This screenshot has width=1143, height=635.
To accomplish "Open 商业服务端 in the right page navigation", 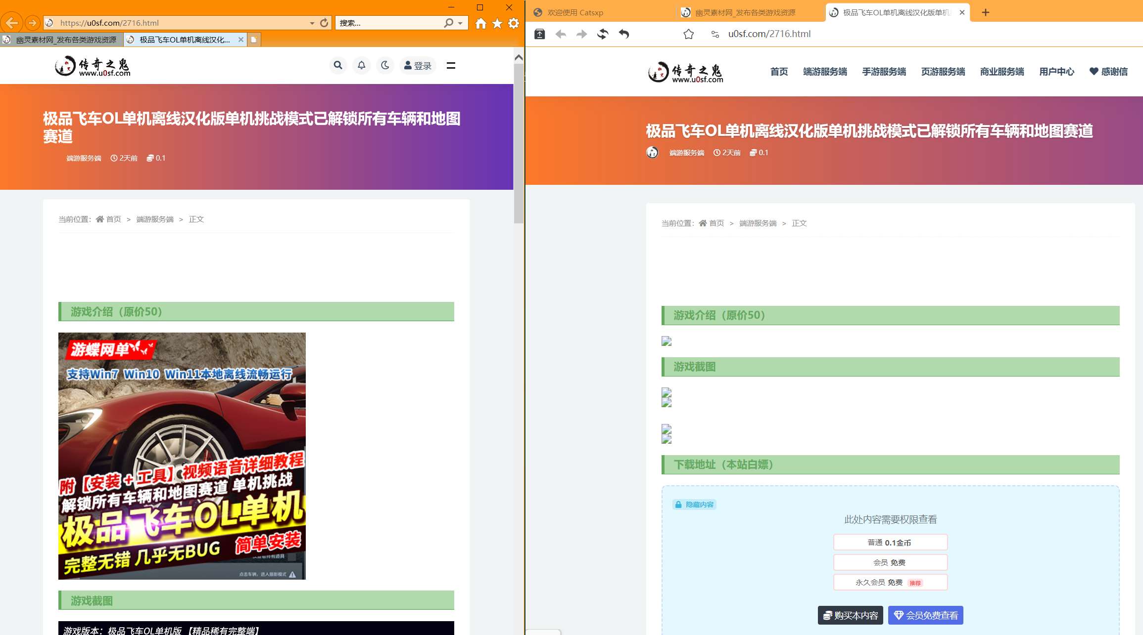I will pyautogui.click(x=1002, y=72).
